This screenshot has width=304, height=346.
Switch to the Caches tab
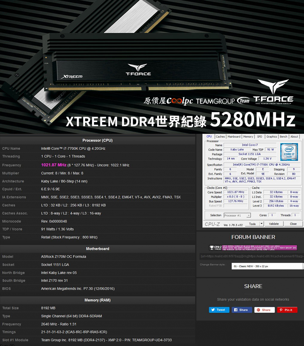click(220, 137)
